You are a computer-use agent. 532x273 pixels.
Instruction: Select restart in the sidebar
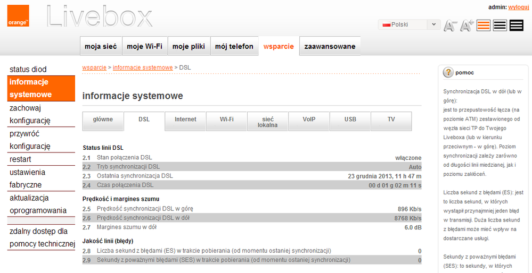[x=20, y=159]
